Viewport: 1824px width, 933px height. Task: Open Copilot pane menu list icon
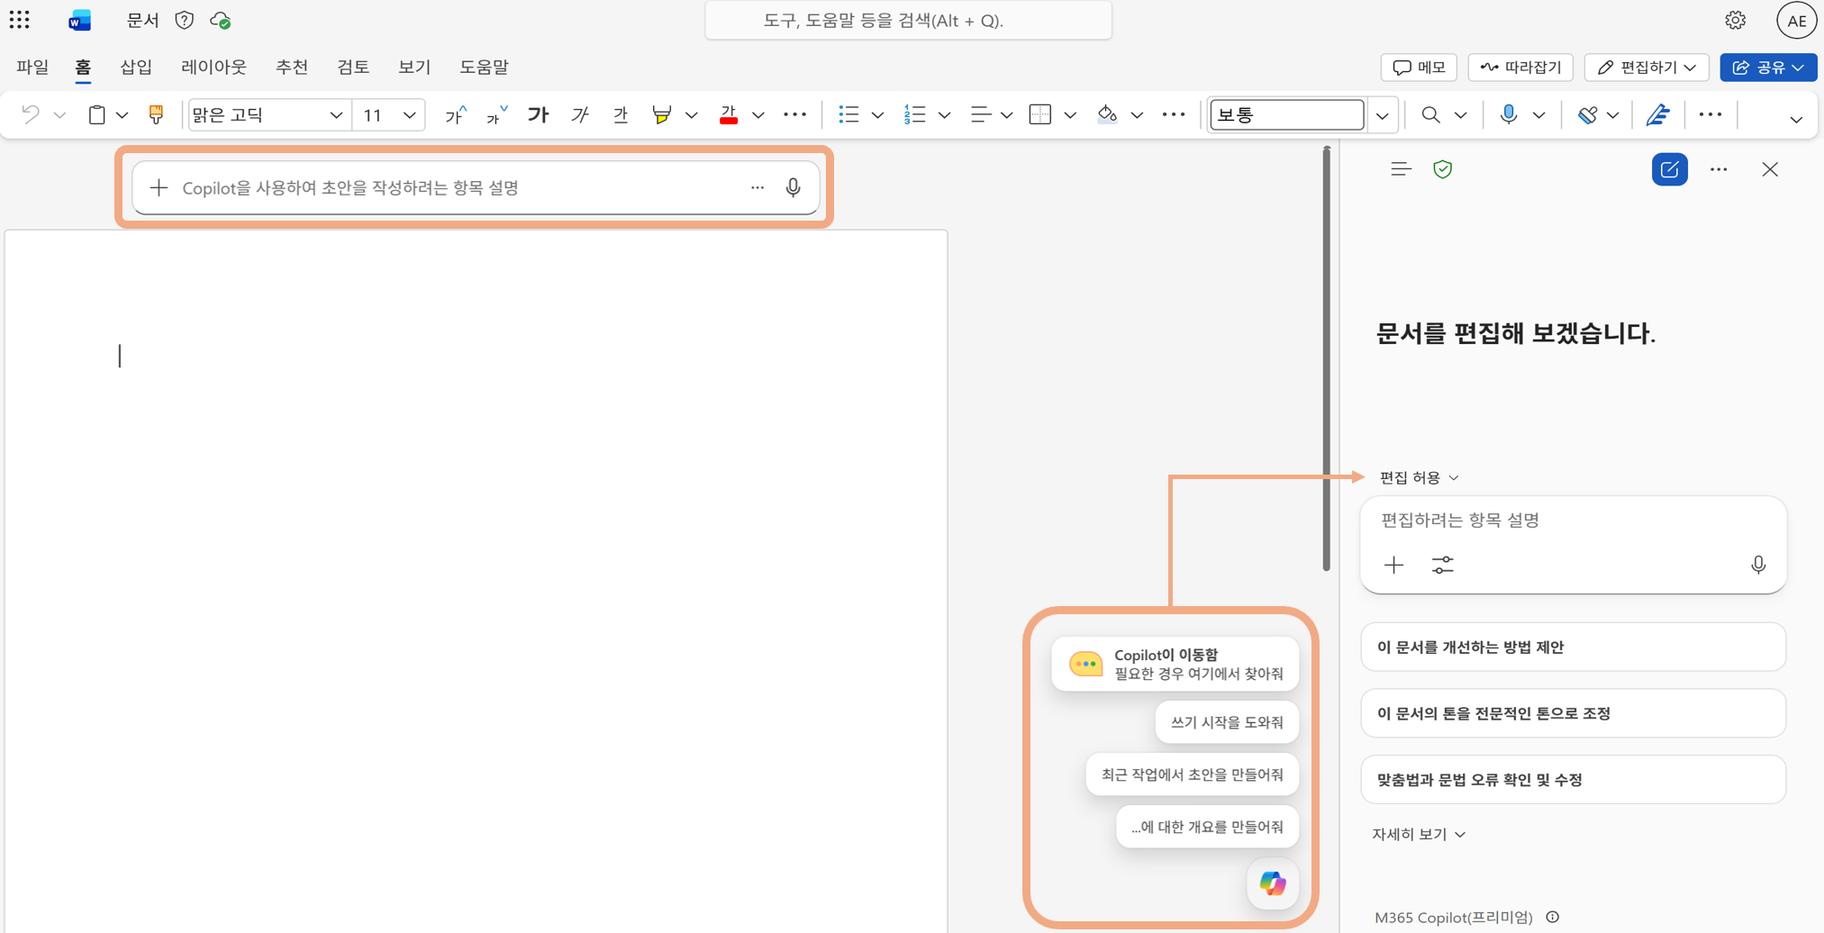(1401, 169)
